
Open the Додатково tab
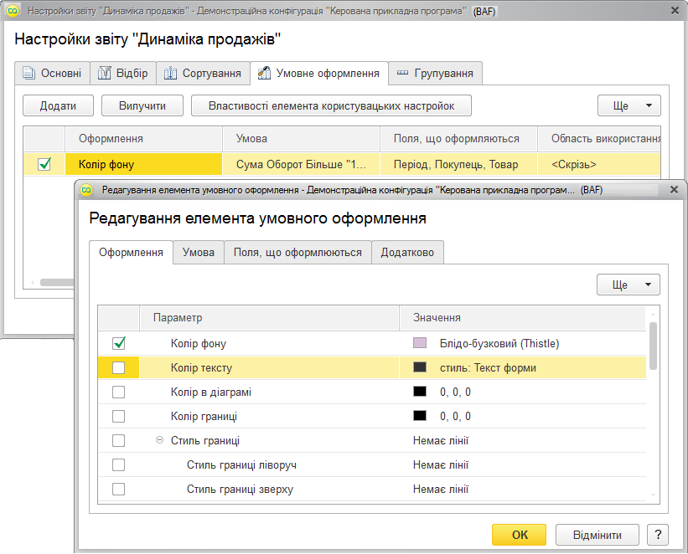click(407, 253)
